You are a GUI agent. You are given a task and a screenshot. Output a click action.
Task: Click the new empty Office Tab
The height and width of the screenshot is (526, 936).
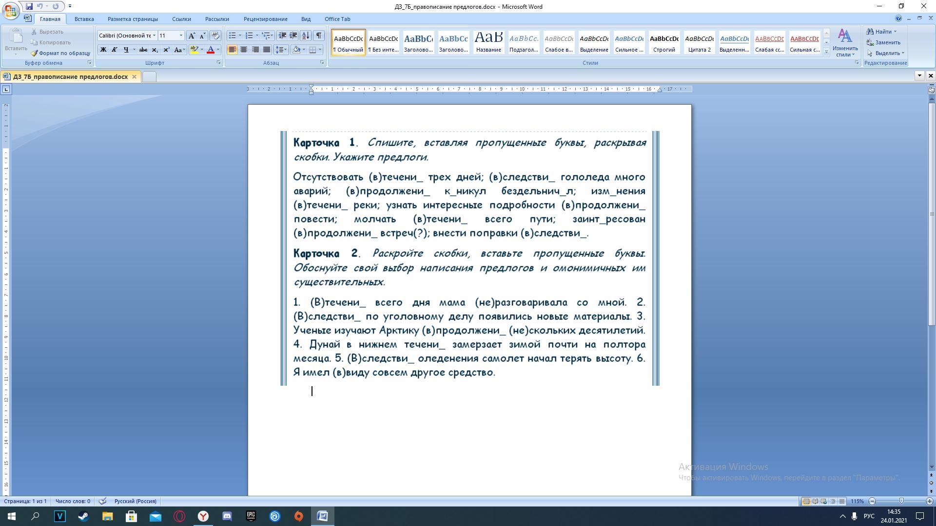click(149, 76)
